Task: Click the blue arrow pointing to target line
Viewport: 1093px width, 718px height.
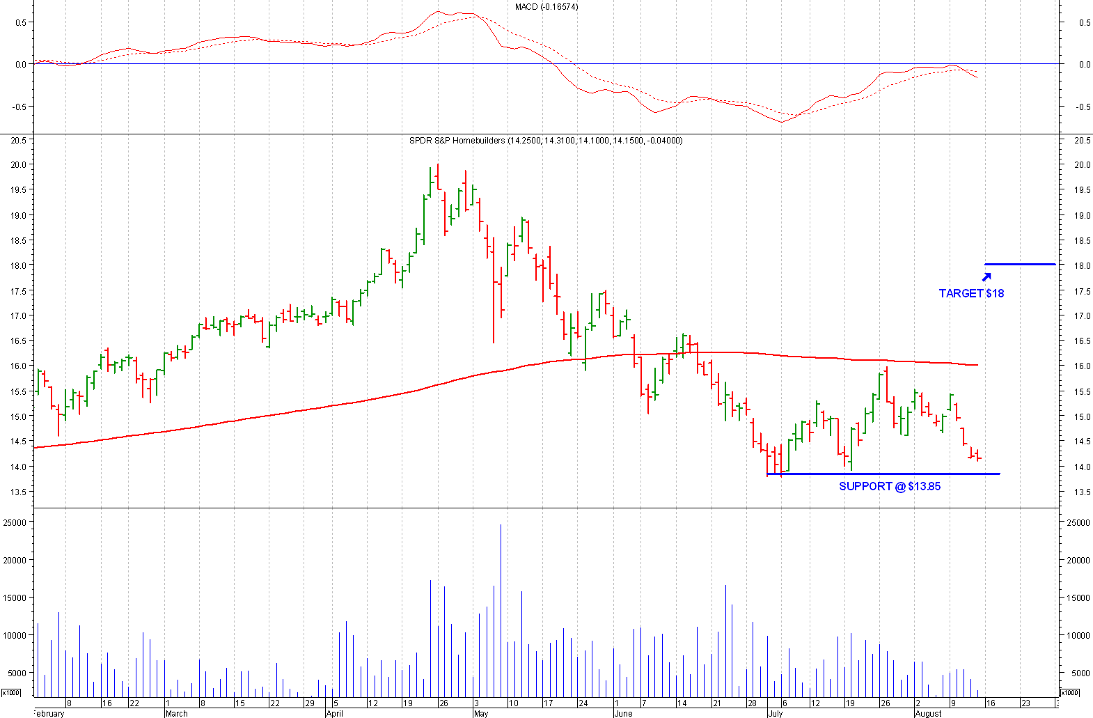Action: coord(986,277)
